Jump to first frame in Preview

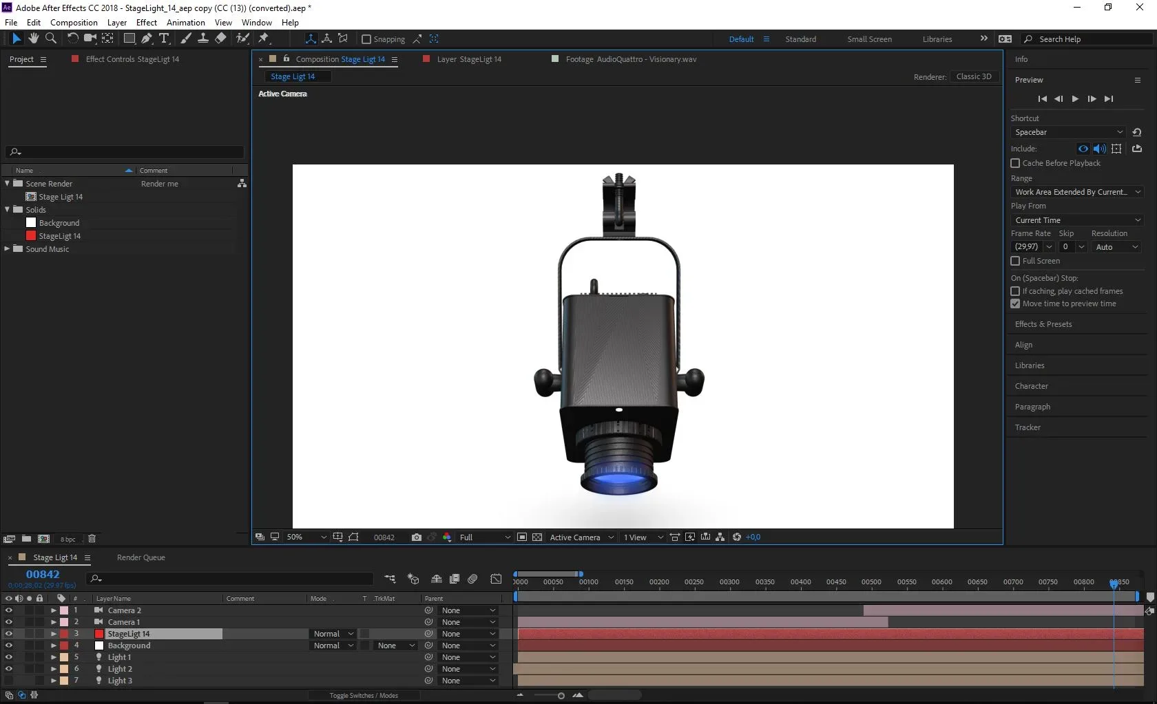point(1042,99)
